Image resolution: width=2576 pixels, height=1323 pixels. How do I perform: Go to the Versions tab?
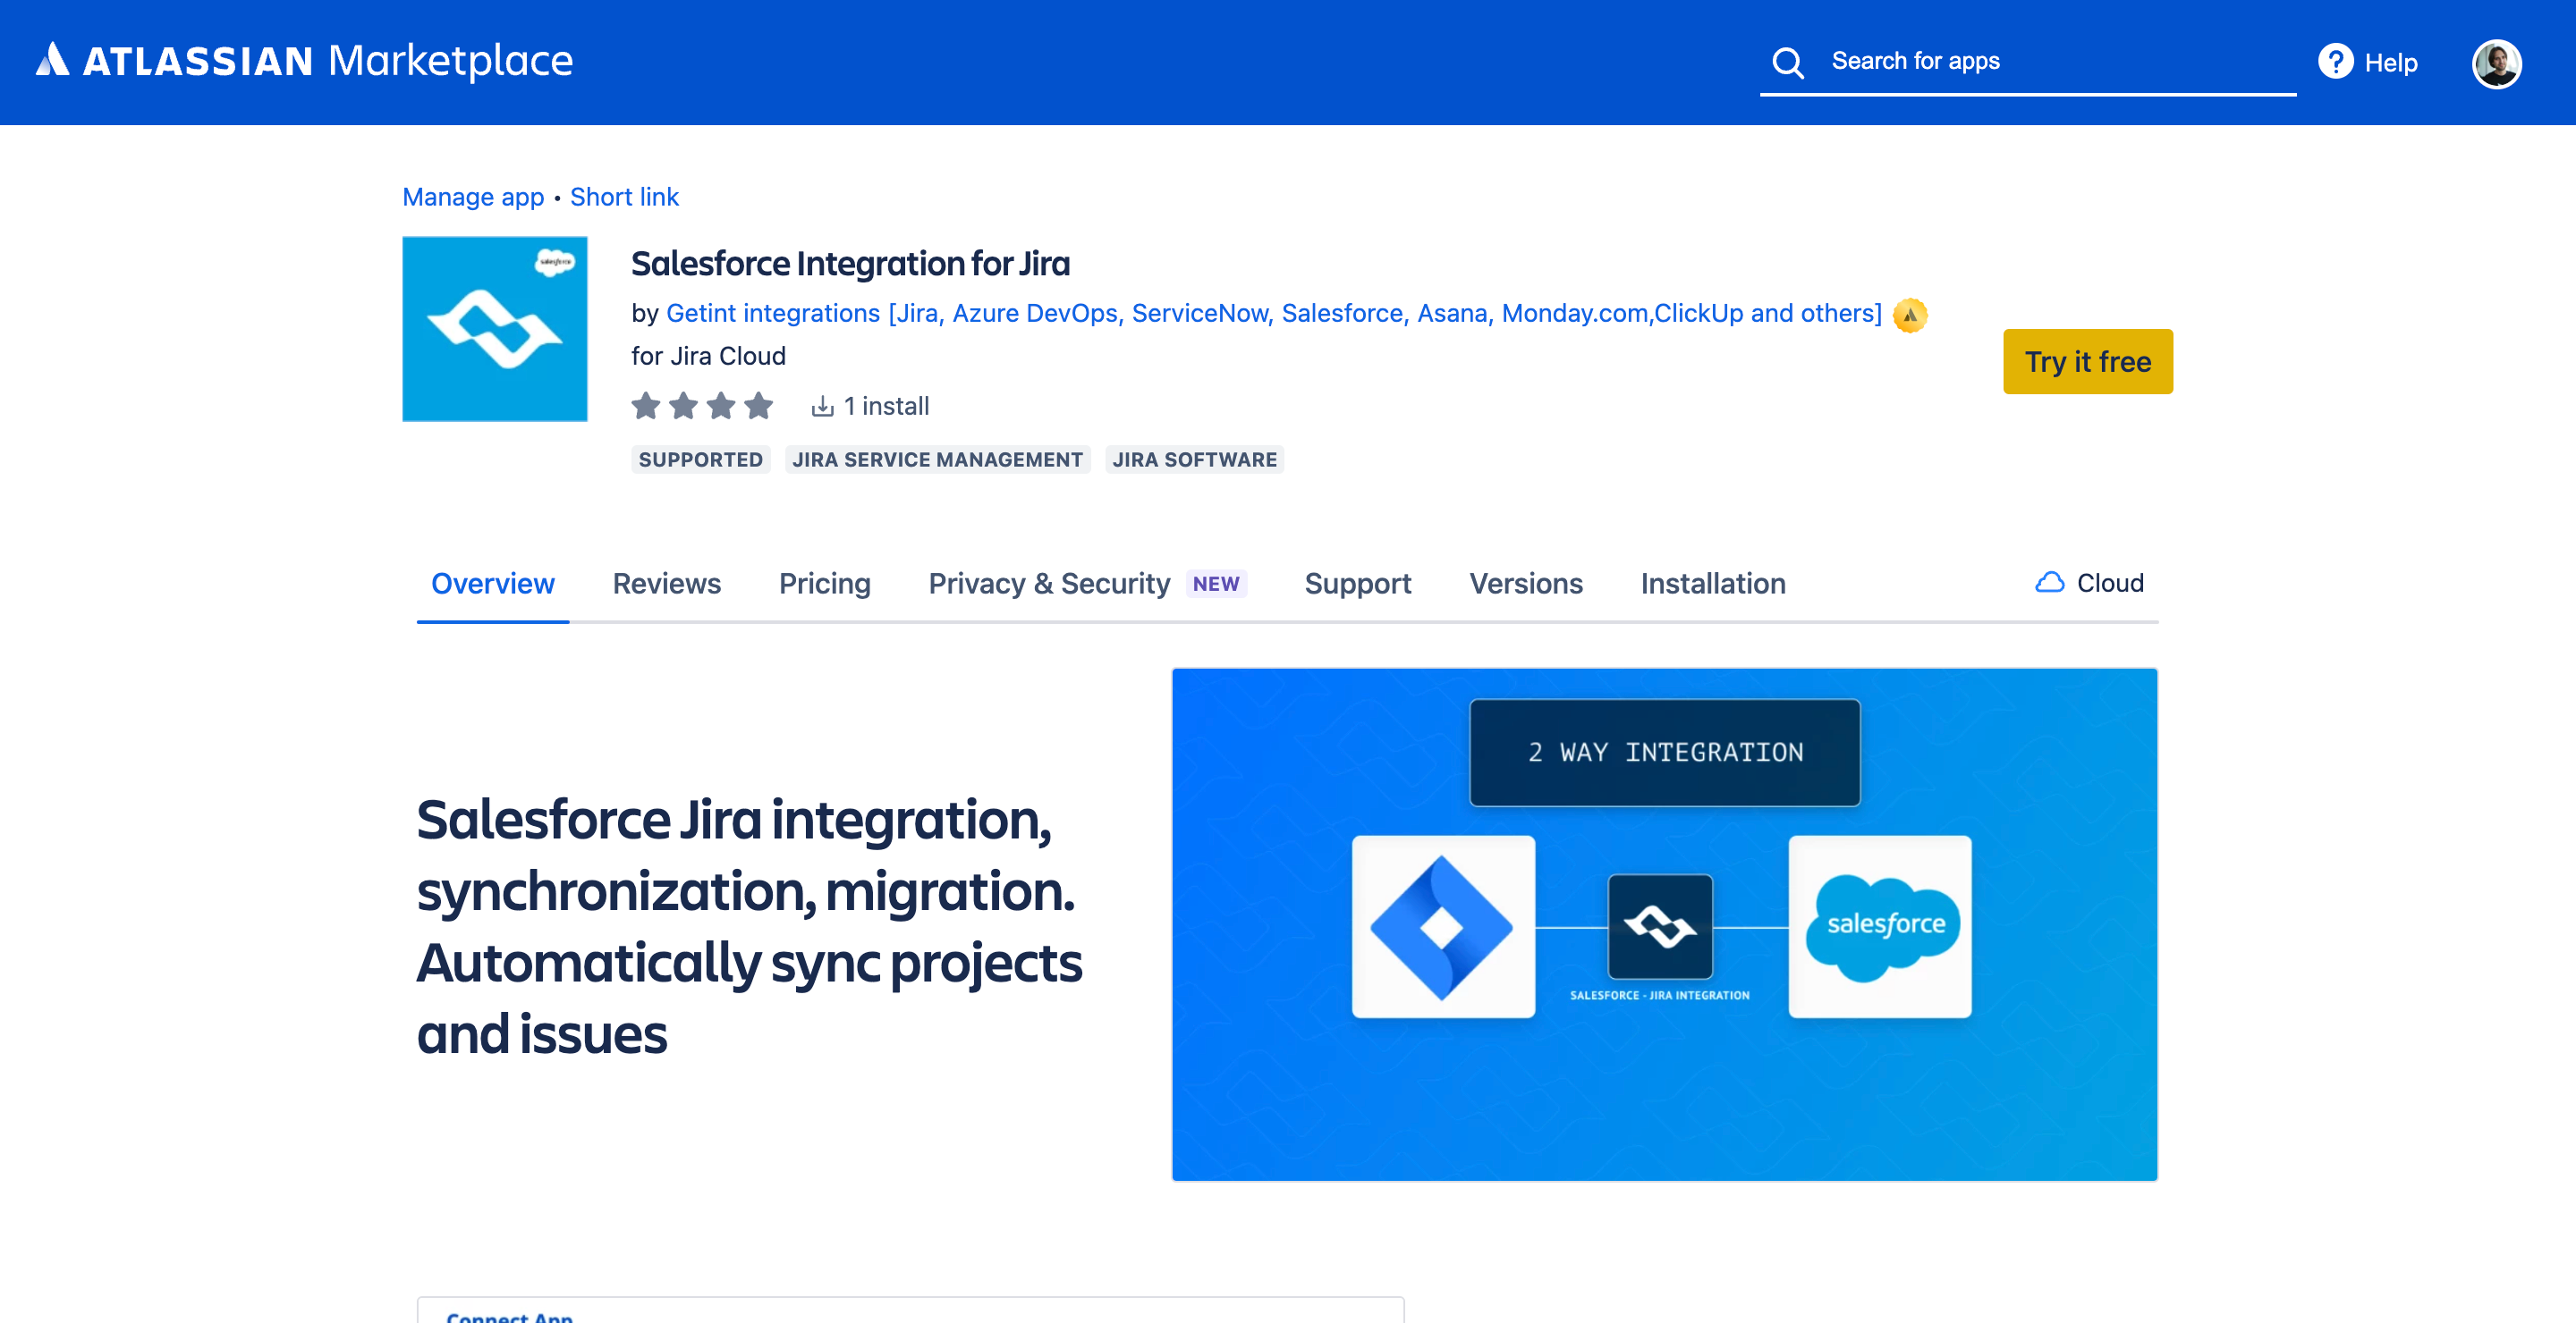point(1525,584)
